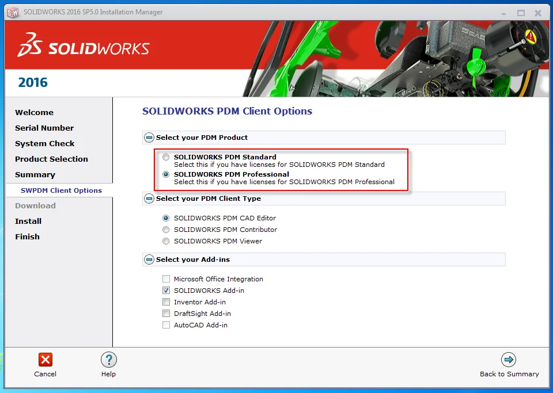Image resolution: width=553 pixels, height=393 pixels.
Task: Select SOLIDWORKS PDM Professional radio button
Action: pos(166,174)
